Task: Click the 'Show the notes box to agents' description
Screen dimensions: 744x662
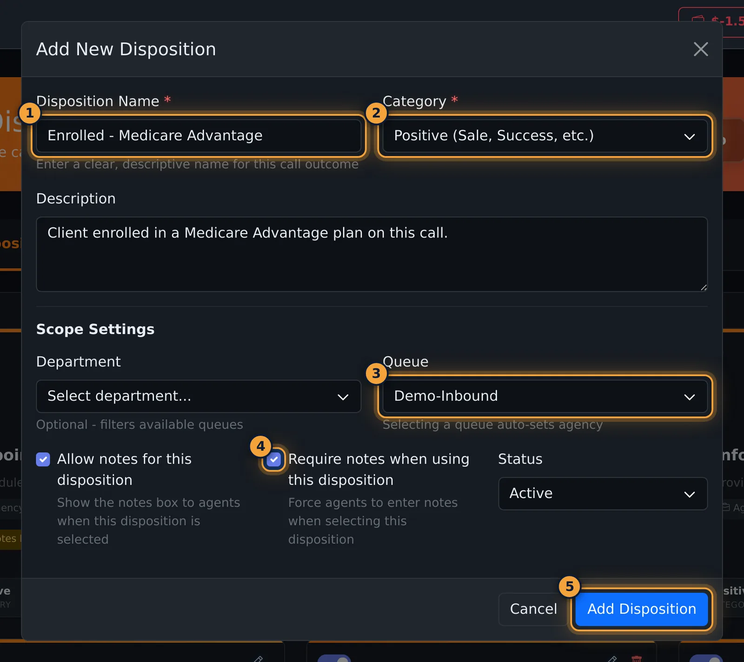Action: pyautogui.click(x=148, y=521)
